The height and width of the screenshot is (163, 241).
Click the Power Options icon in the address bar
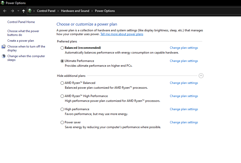point(30,11)
